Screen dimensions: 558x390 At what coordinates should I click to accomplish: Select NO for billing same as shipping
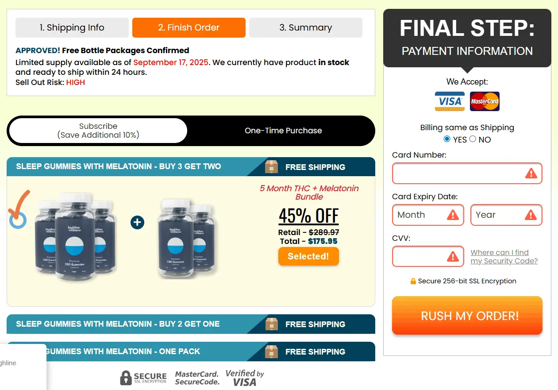coord(473,139)
